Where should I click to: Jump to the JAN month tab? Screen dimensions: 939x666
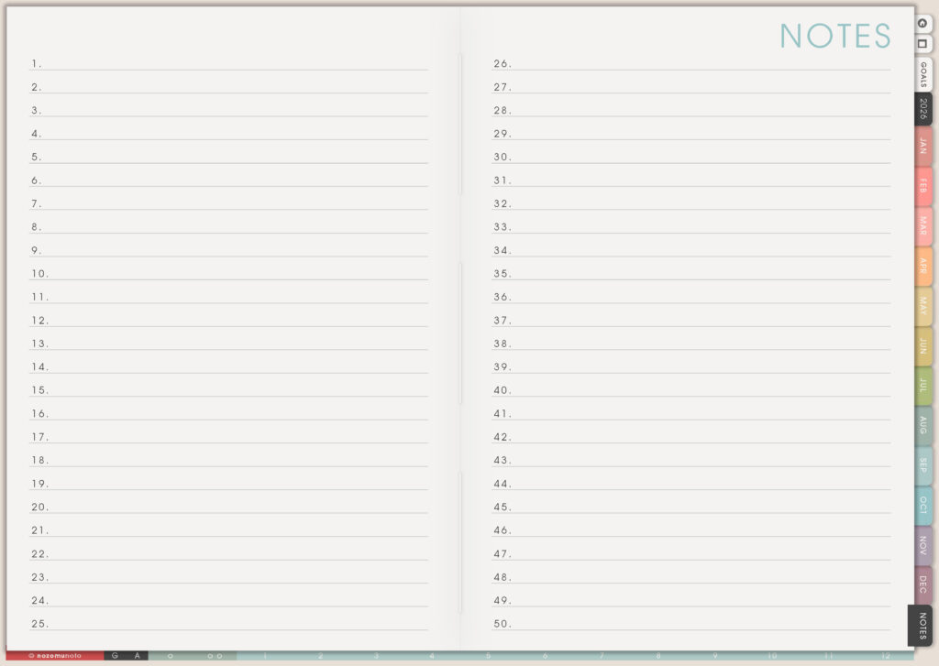(x=922, y=146)
